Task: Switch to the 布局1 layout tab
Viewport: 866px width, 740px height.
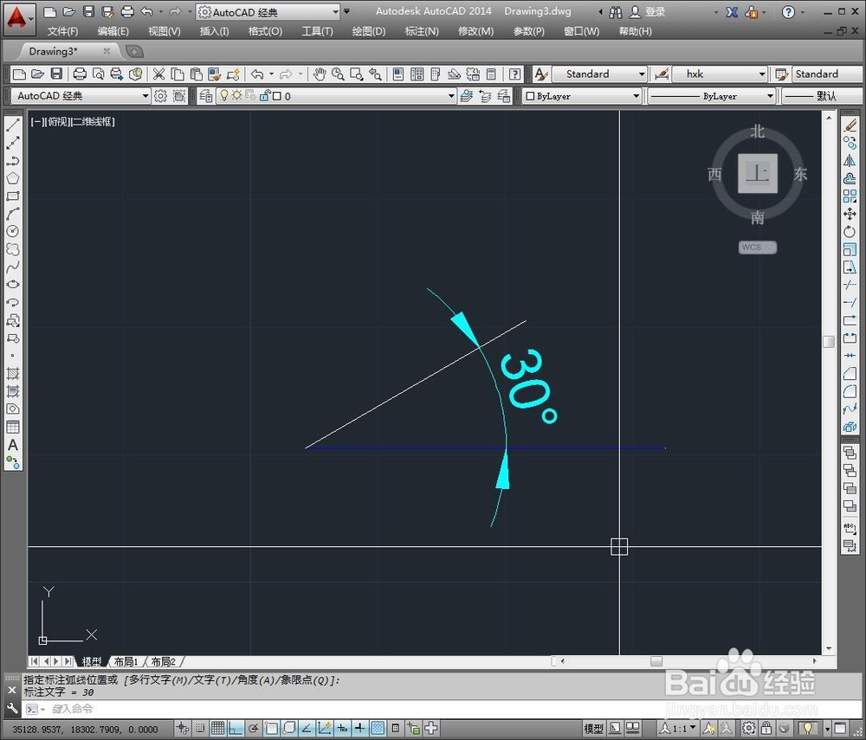Action: coord(126,661)
